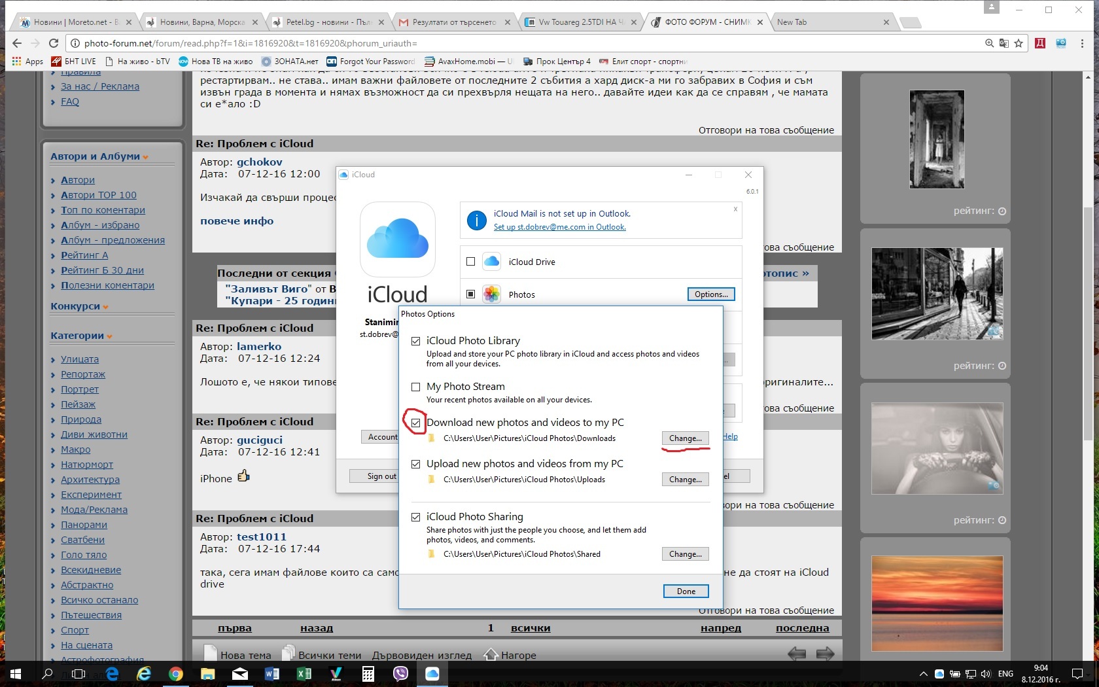Uncheck the iCloud Photo Library checkbox
Screen dimensions: 1099x687
point(415,341)
